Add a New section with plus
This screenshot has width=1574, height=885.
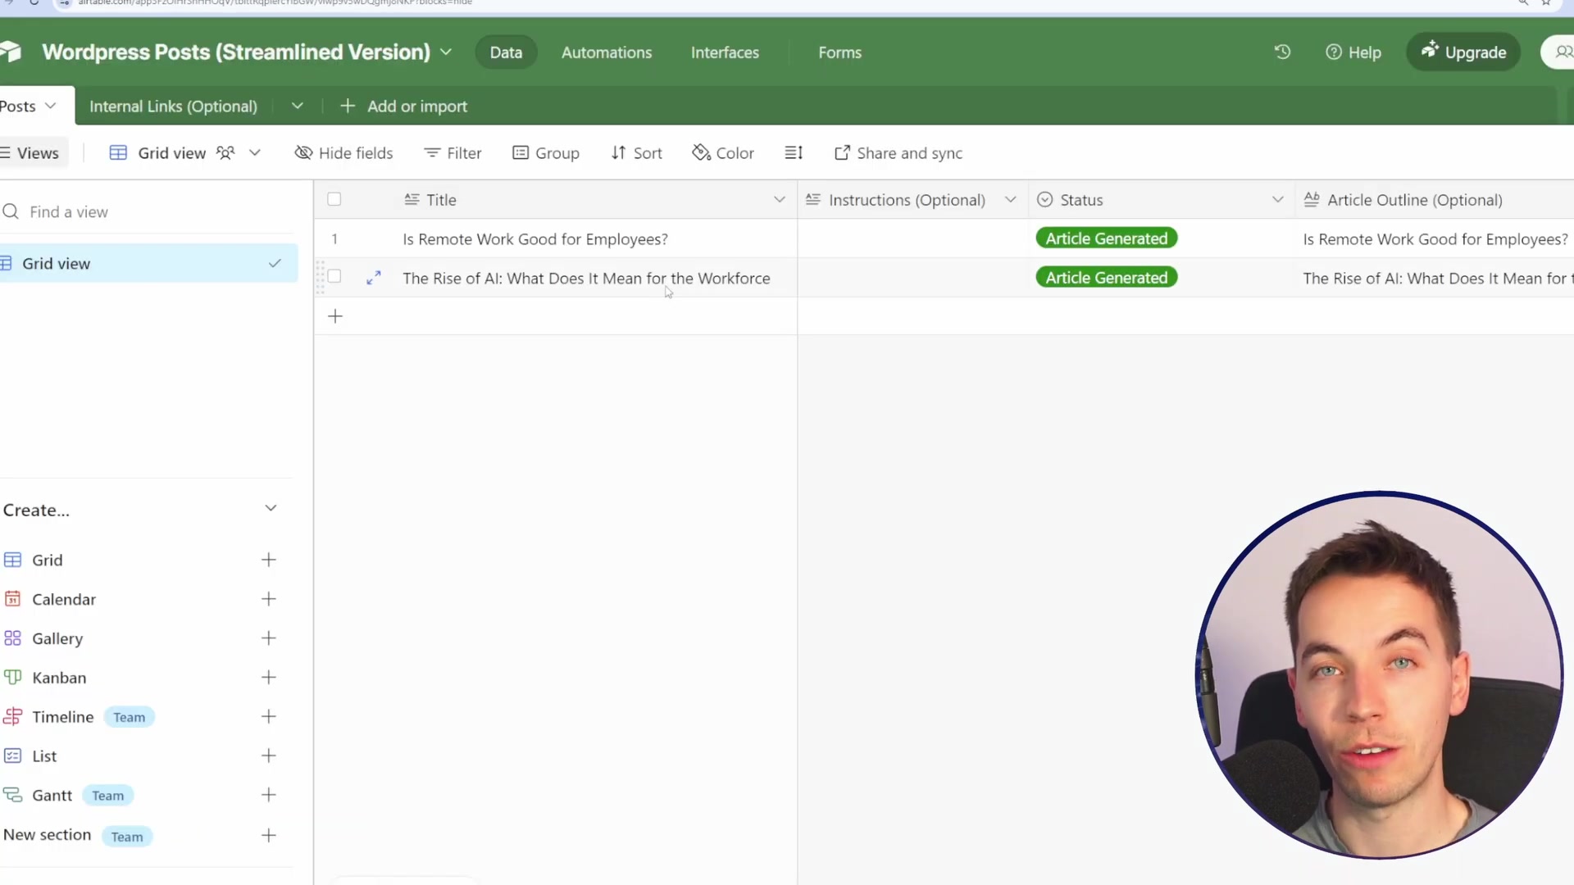269,837
